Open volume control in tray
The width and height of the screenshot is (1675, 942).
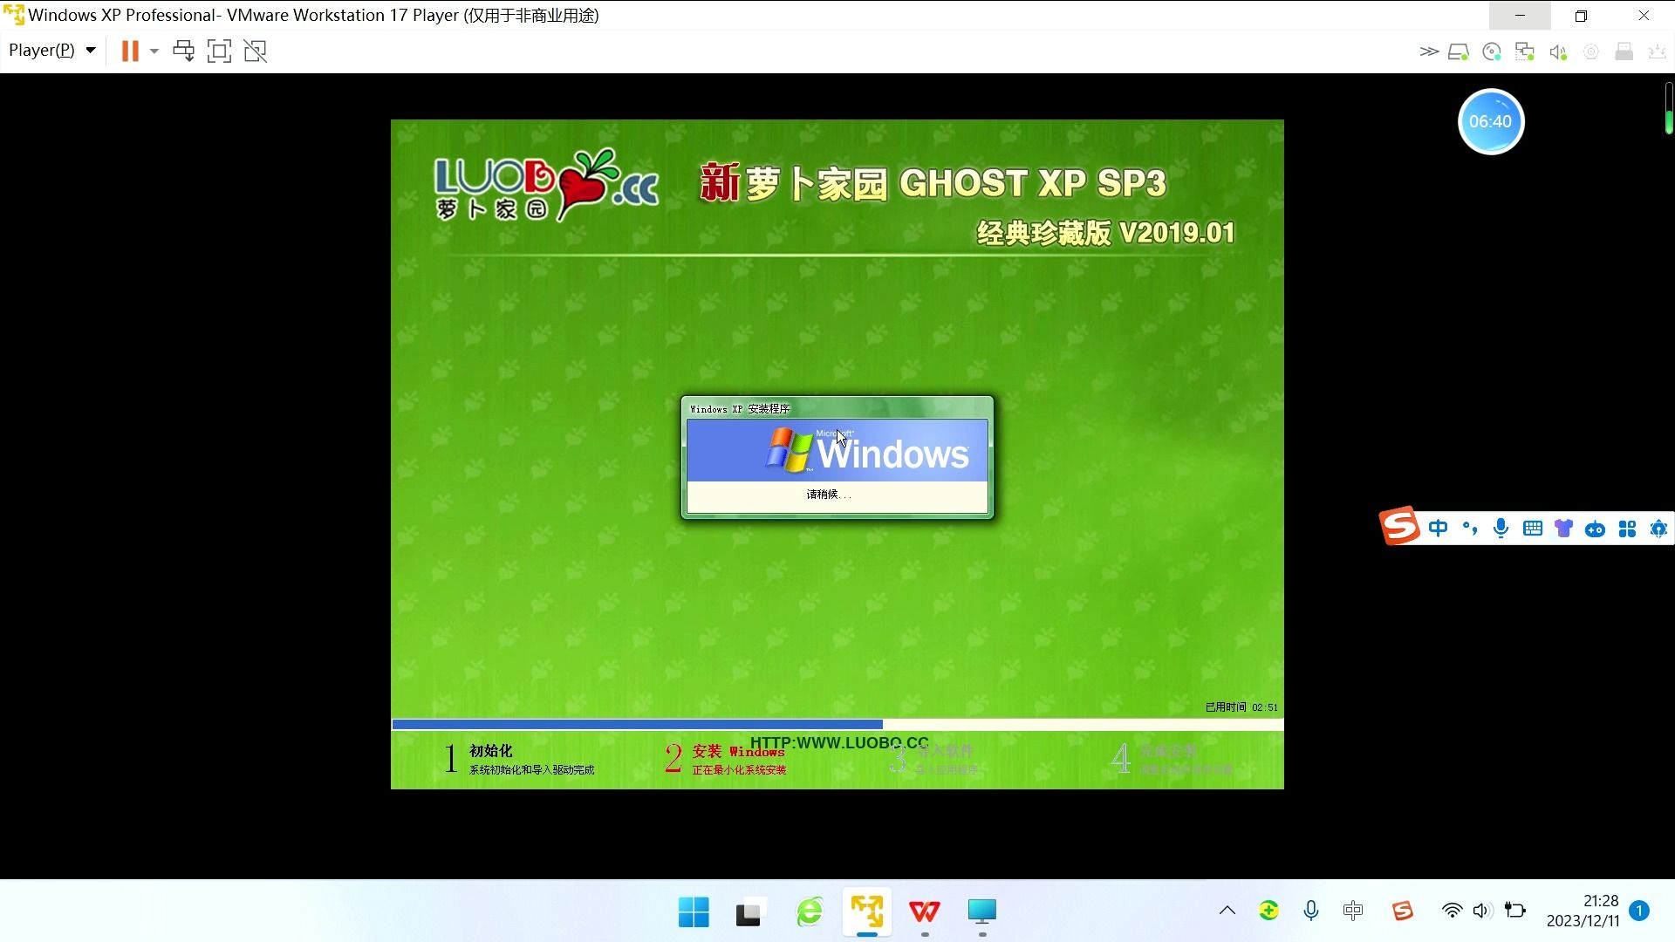tap(1481, 911)
